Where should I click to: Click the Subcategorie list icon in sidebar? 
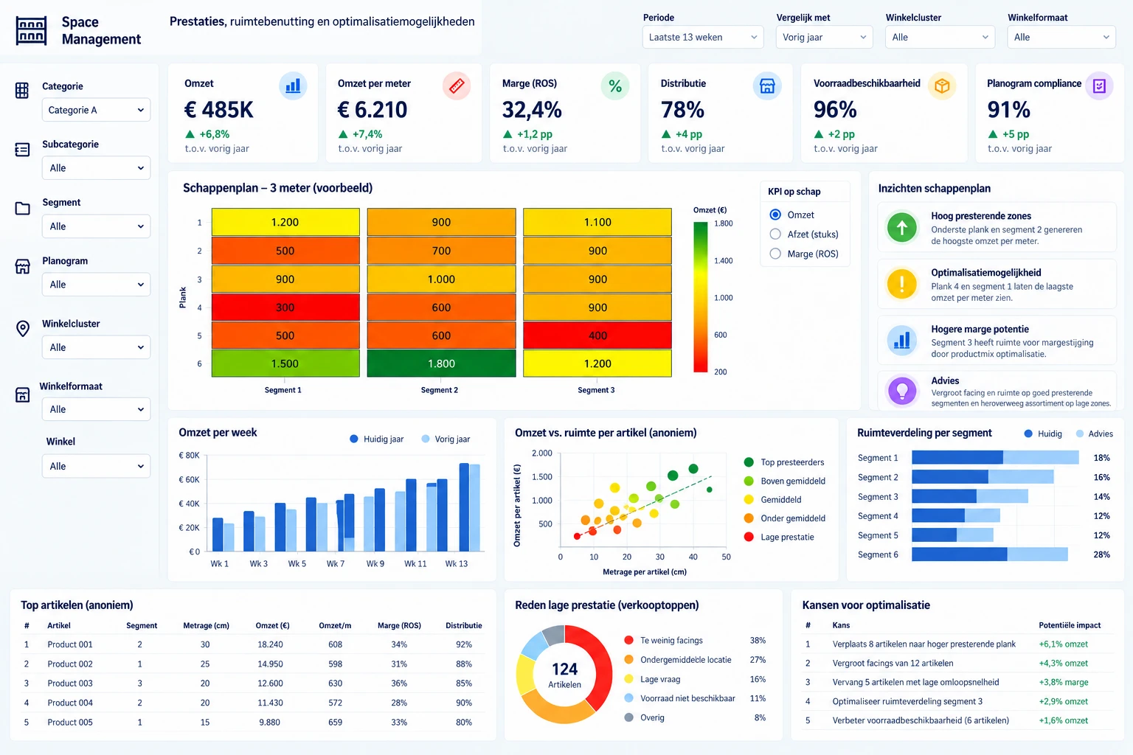tap(22, 150)
